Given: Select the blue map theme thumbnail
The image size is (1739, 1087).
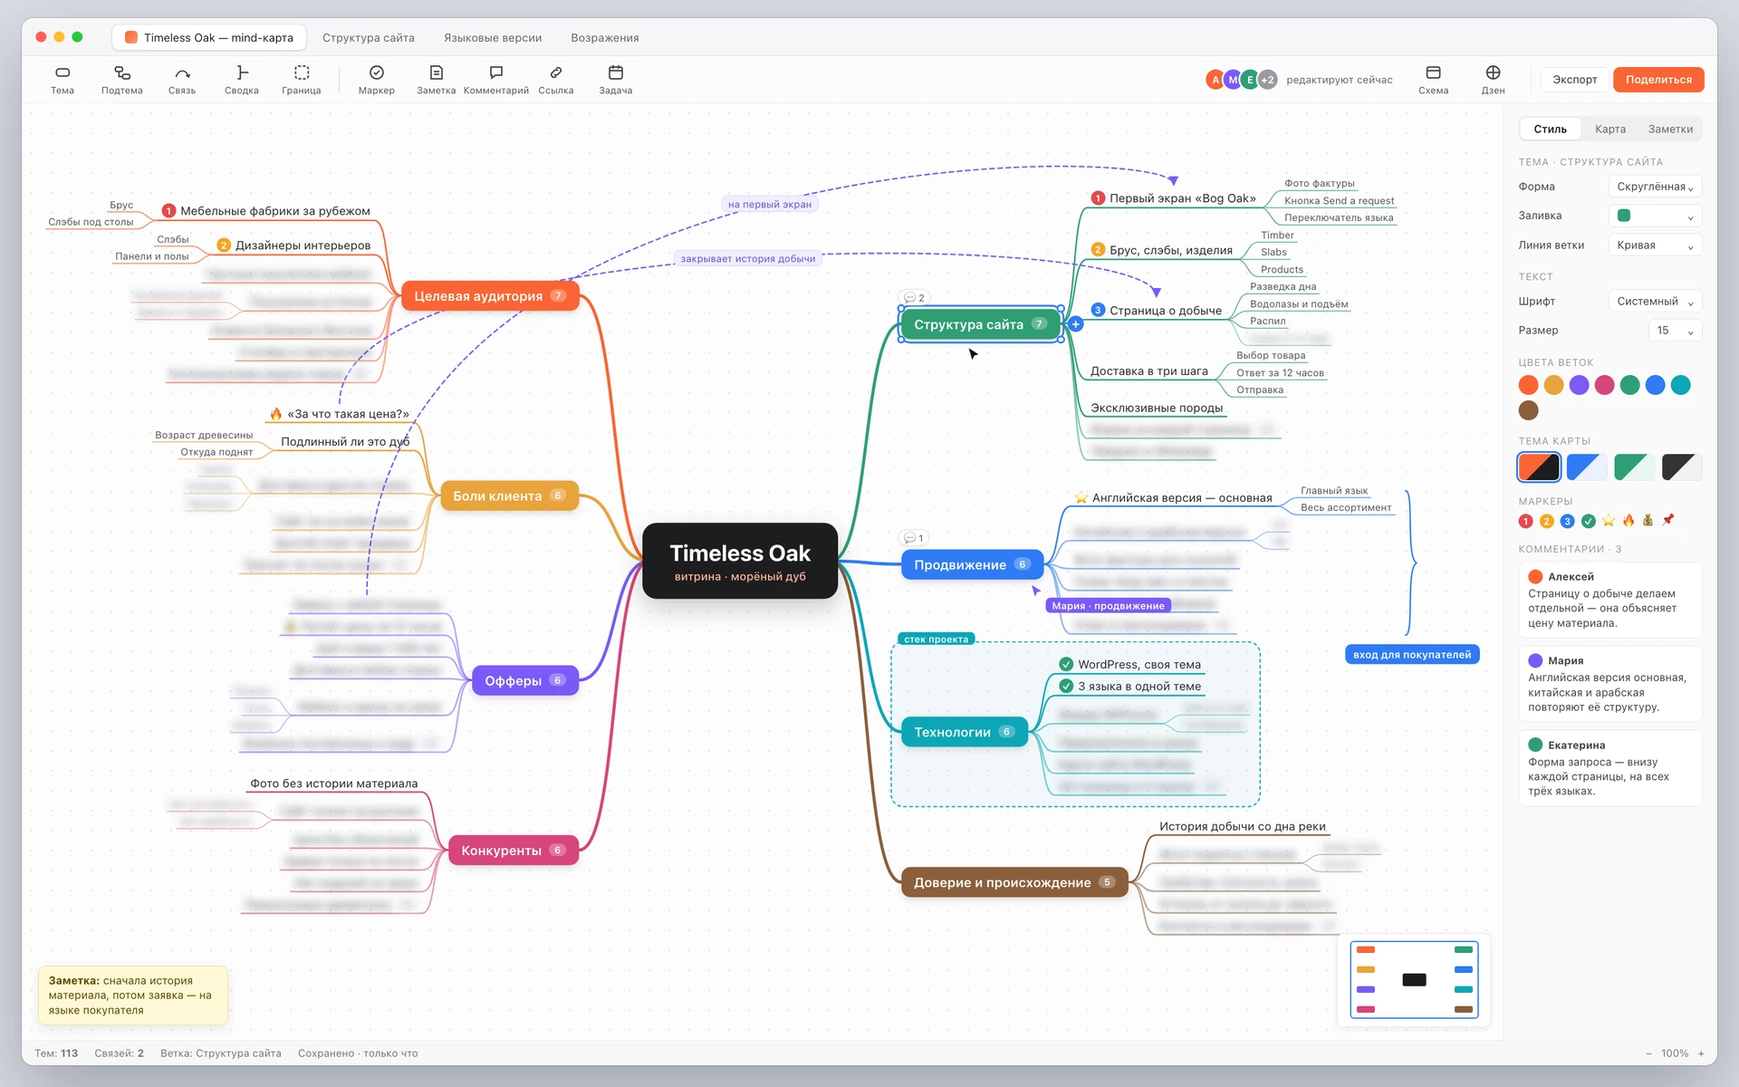Looking at the screenshot, I should (x=1586, y=467).
